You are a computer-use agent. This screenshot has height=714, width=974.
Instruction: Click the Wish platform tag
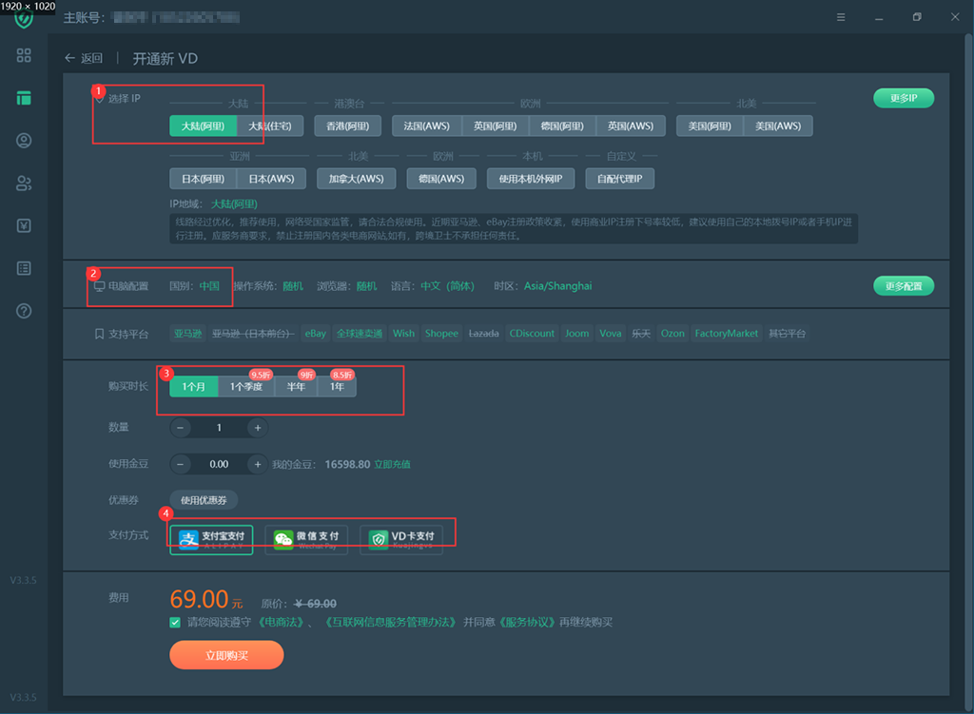point(403,334)
